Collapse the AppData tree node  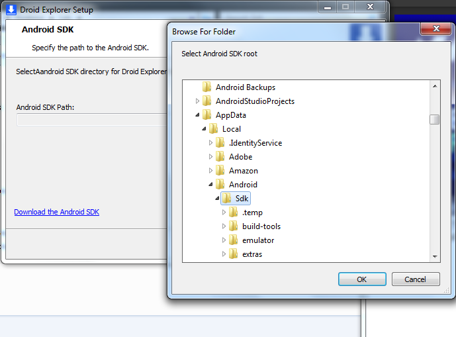[x=197, y=115]
